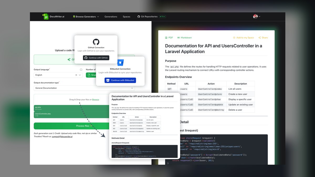Click the Action column header in the right panel
Image resolution: width=315 pixels, height=177 pixels.
pyautogui.click(x=211, y=84)
